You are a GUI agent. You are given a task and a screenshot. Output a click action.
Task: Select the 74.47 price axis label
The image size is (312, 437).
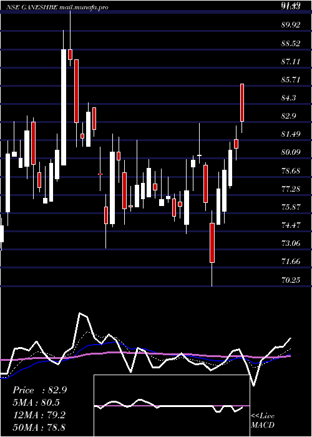pyautogui.click(x=291, y=225)
